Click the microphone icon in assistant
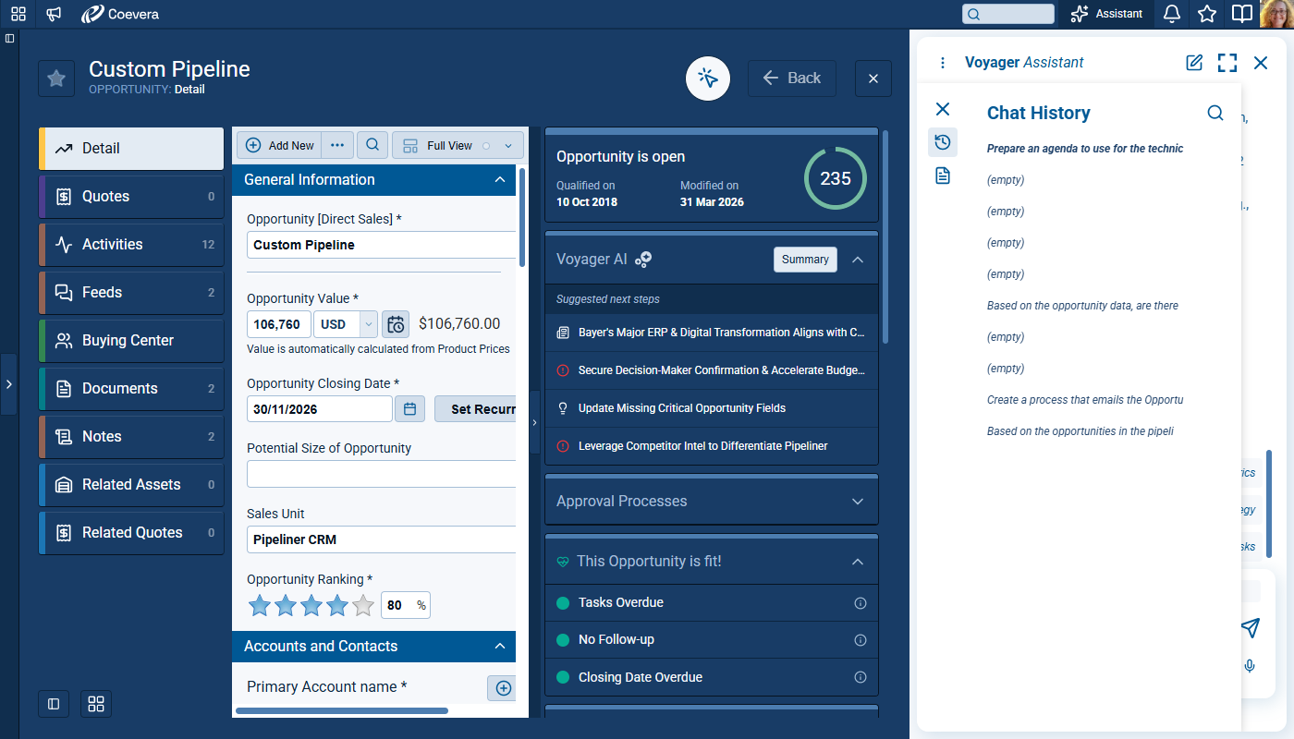Image resolution: width=1294 pixels, height=739 pixels. pyautogui.click(x=1250, y=666)
